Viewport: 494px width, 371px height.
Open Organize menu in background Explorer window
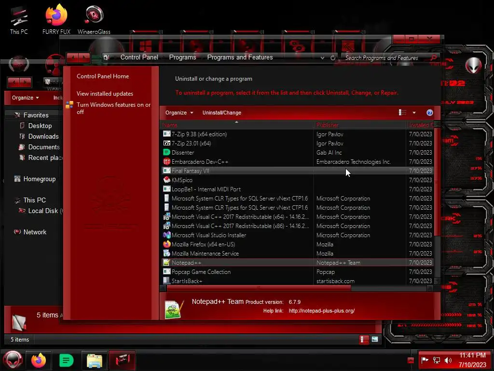point(26,98)
